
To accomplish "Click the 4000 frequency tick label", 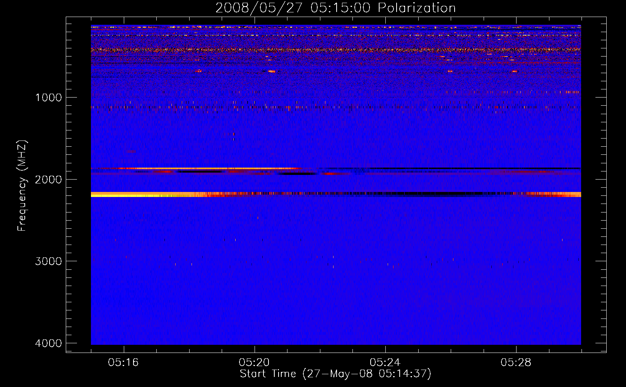I will point(48,343).
